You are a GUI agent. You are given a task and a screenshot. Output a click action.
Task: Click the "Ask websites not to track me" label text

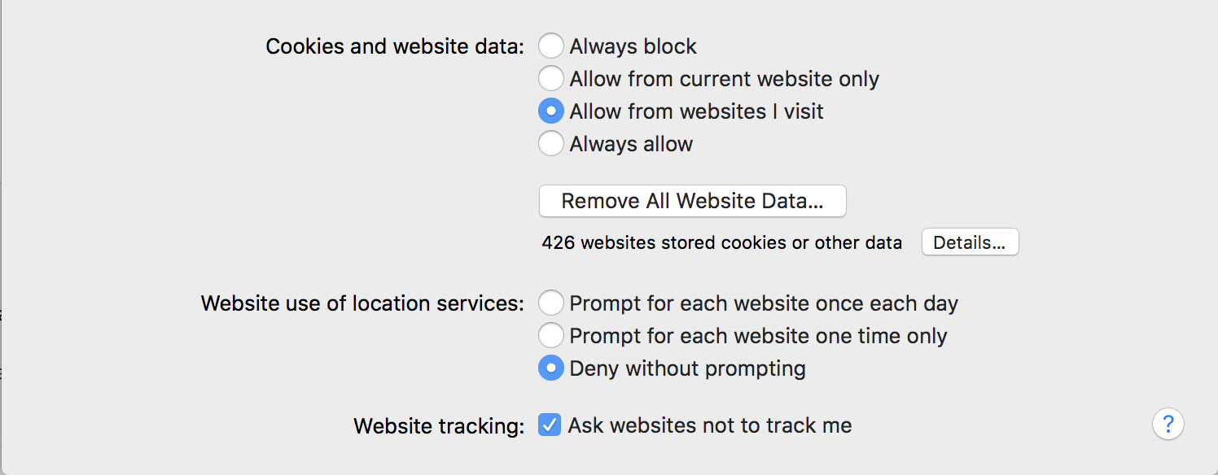(710, 425)
